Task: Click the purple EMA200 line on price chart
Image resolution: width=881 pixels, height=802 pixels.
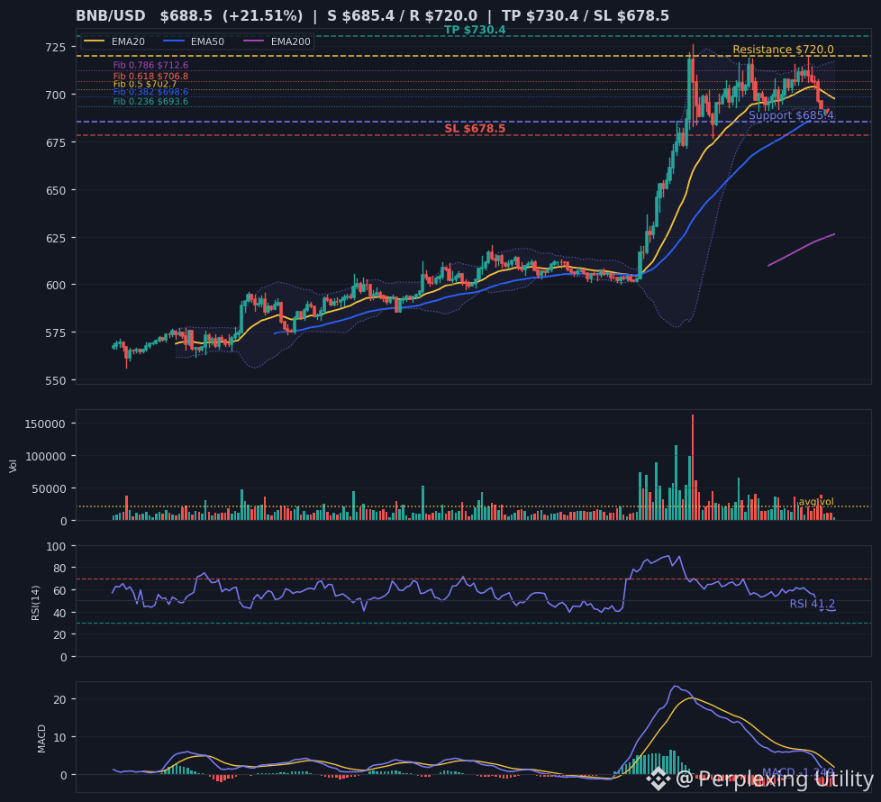Action: (x=801, y=250)
